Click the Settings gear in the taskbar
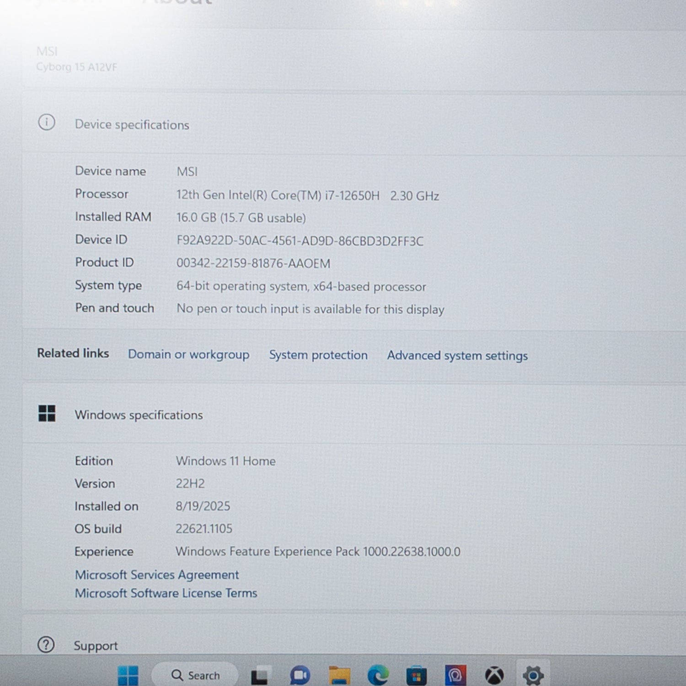The image size is (686, 686). 533,675
